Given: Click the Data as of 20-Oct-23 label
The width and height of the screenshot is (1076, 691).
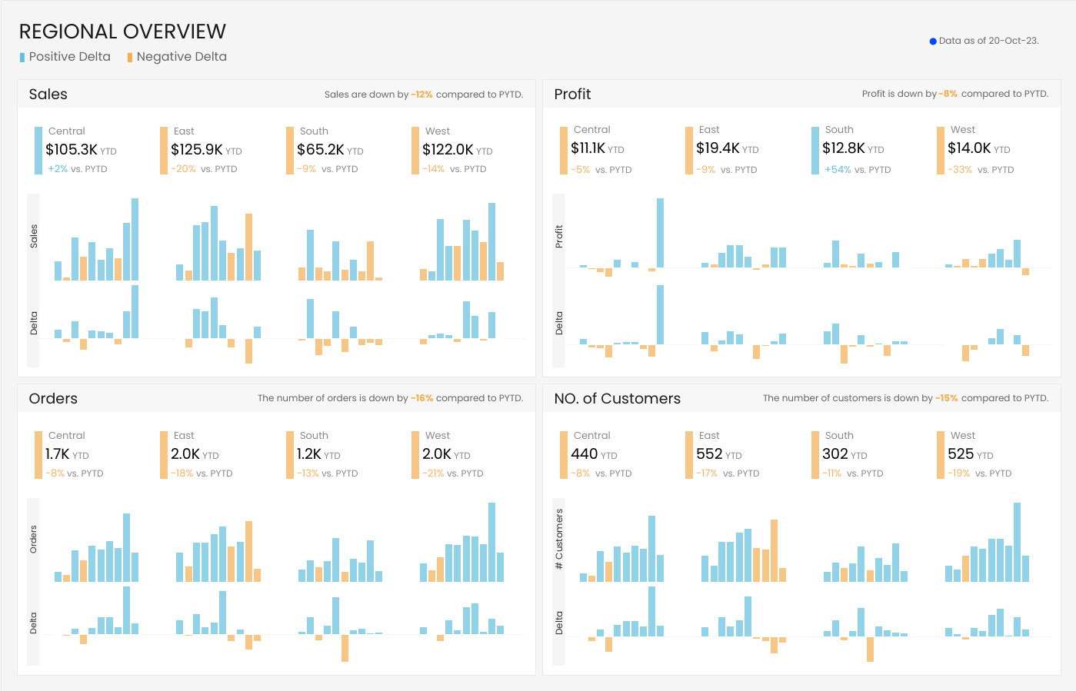Looking at the screenshot, I should click(x=988, y=40).
